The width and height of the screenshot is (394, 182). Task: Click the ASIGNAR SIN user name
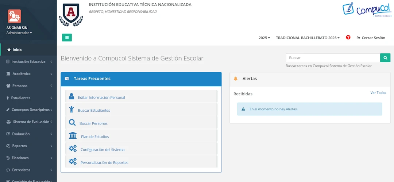point(17,28)
